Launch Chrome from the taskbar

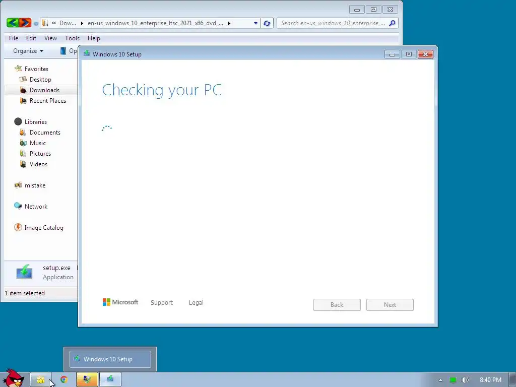pos(64,380)
